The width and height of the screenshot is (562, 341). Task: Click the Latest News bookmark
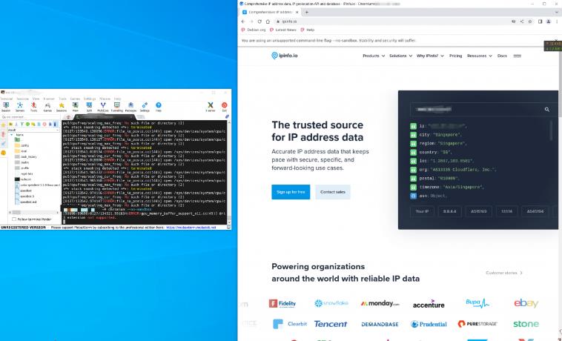283,30
